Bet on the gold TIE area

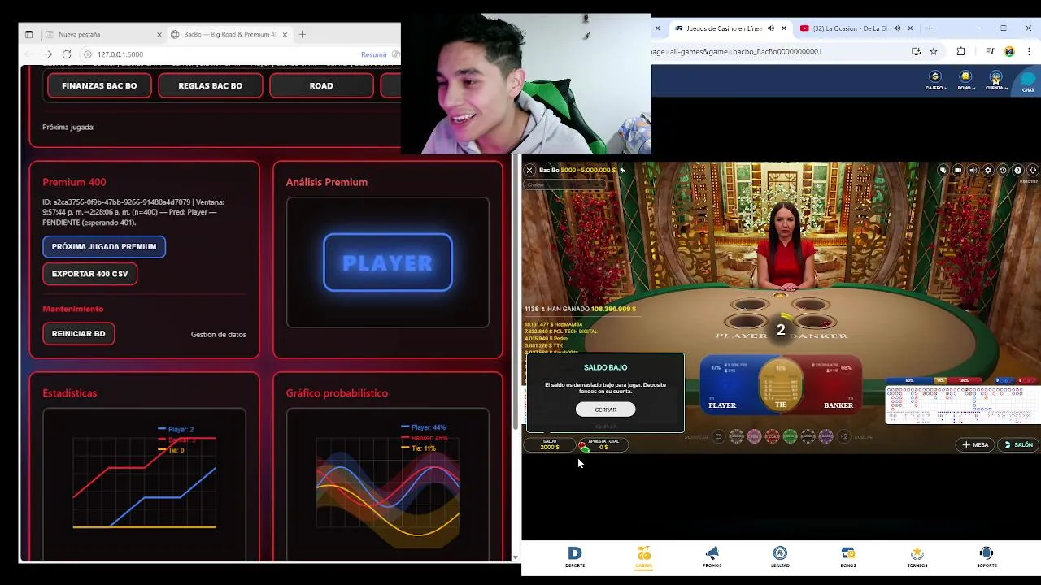tap(781, 385)
